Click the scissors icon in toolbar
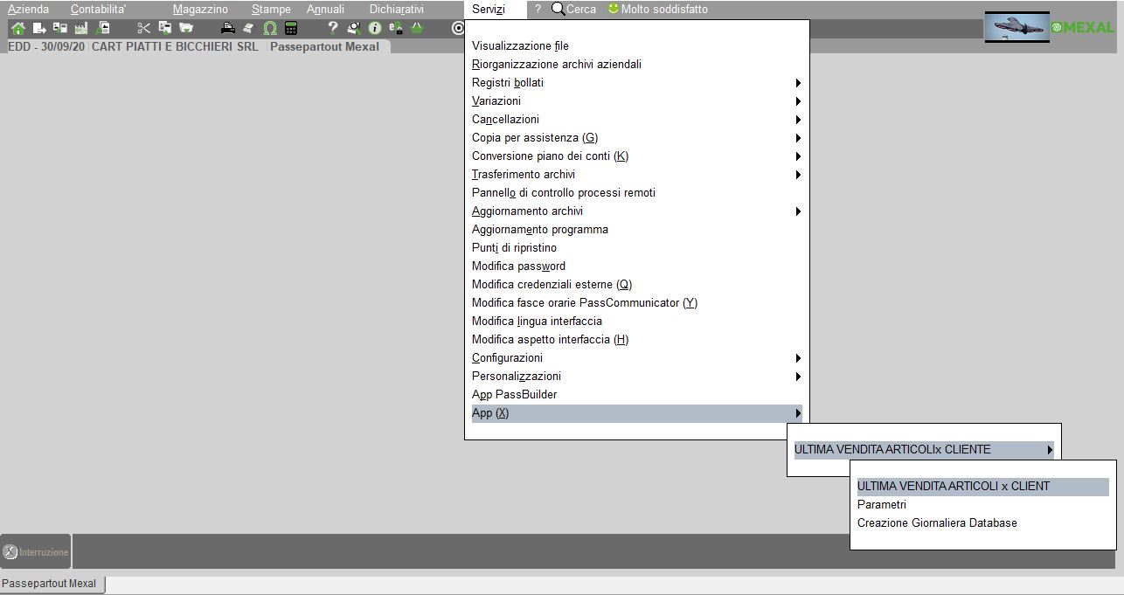 (144, 28)
